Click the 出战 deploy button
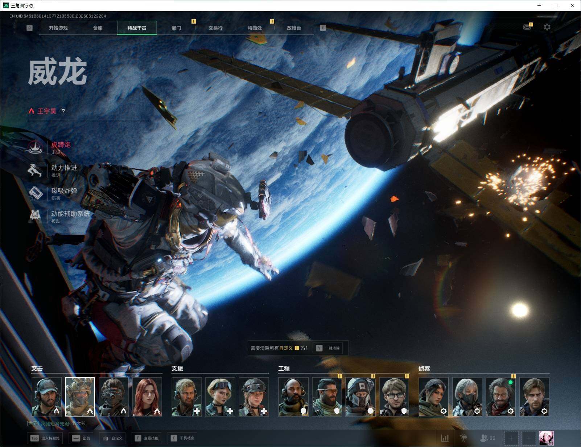Image resolution: width=581 pixels, height=447 pixels. click(x=81, y=438)
